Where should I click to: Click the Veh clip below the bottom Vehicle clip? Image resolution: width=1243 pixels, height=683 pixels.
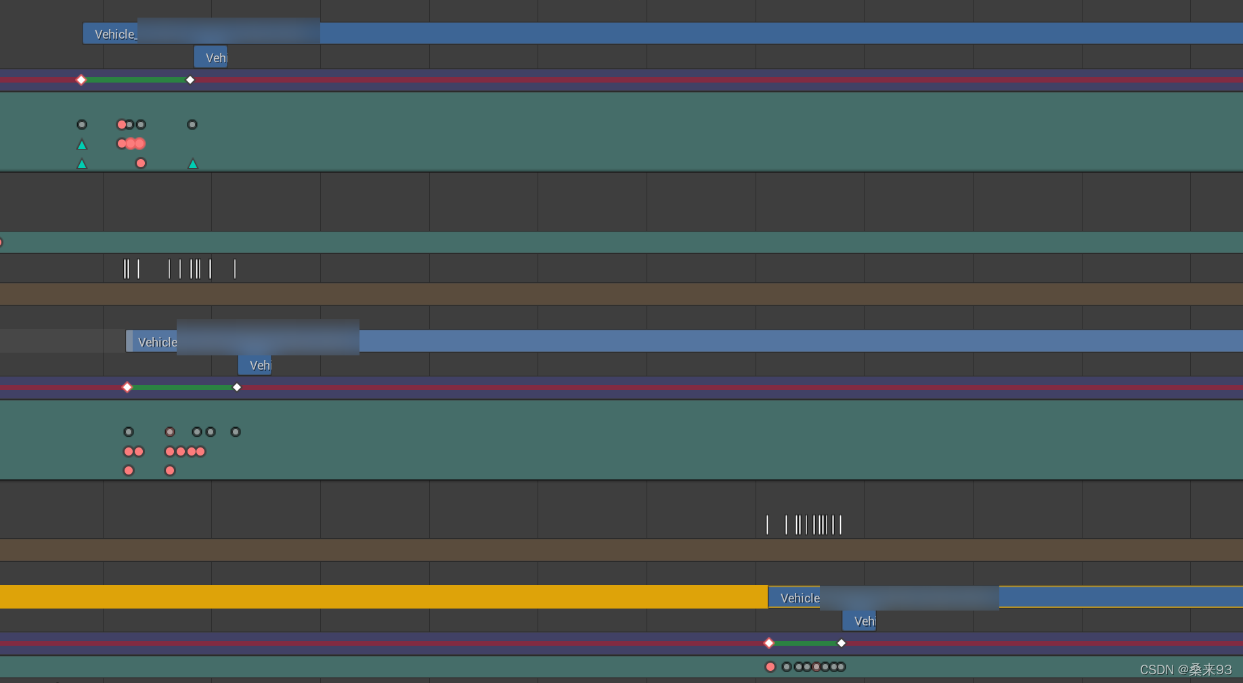tap(858, 621)
